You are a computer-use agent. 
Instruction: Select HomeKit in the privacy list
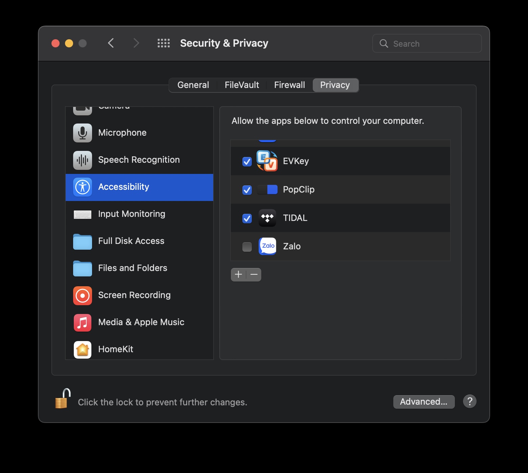(139, 348)
